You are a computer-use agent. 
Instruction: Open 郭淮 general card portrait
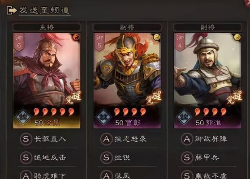(207, 81)
